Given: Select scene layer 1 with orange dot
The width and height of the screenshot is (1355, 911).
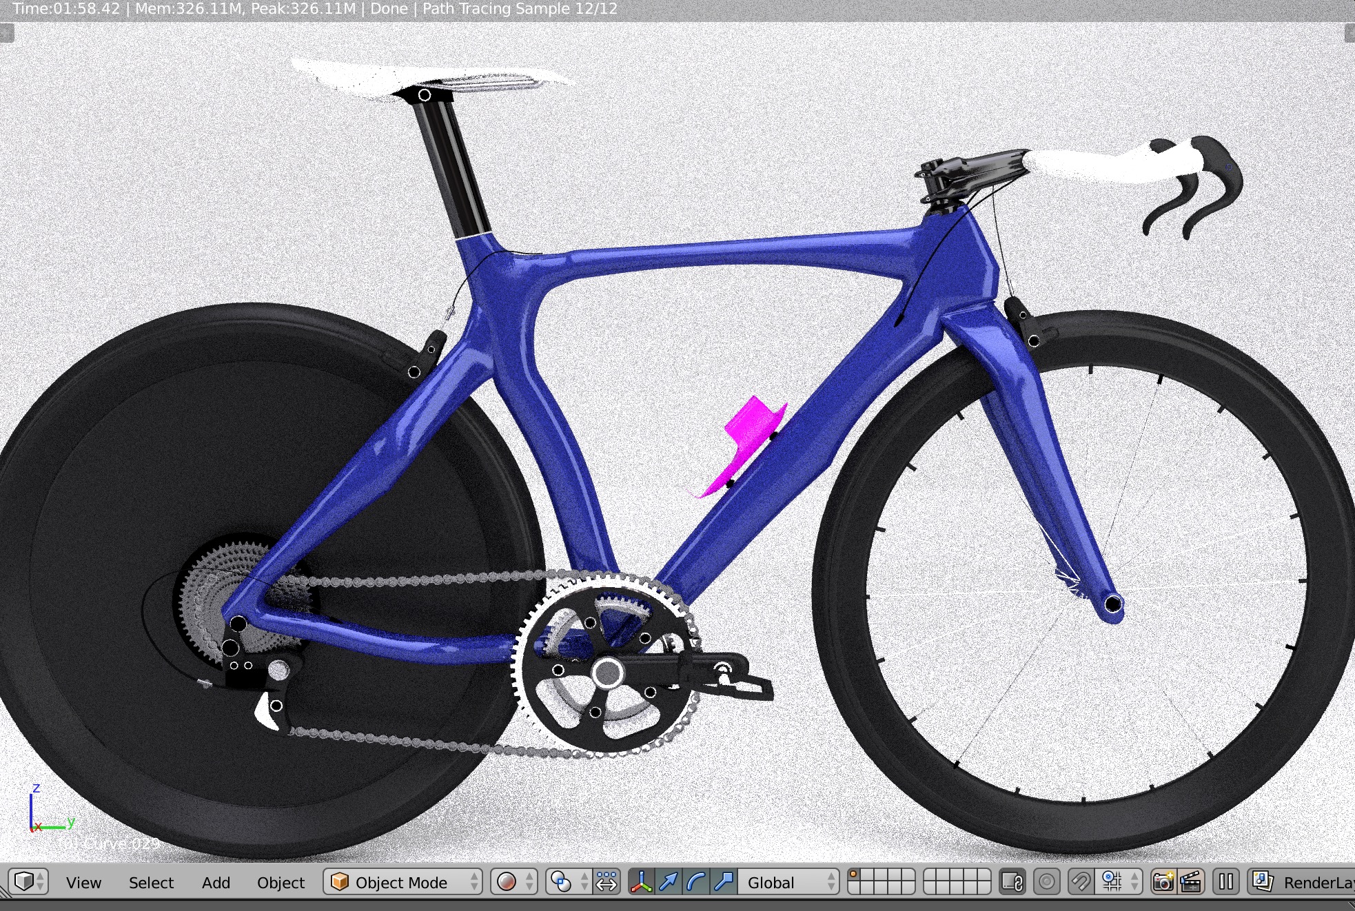Looking at the screenshot, I should pos(855,875).
